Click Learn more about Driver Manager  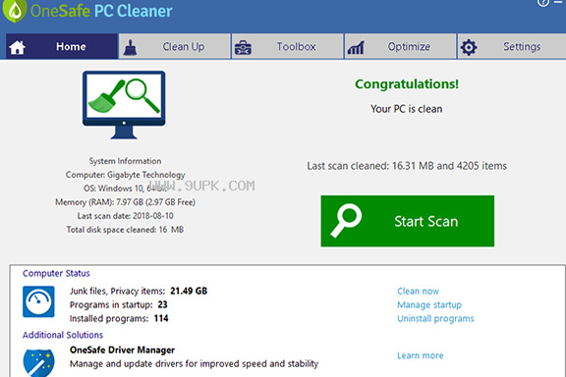[x=421, y=355]
